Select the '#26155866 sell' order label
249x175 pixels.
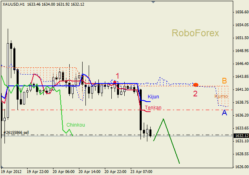[16, 133]
